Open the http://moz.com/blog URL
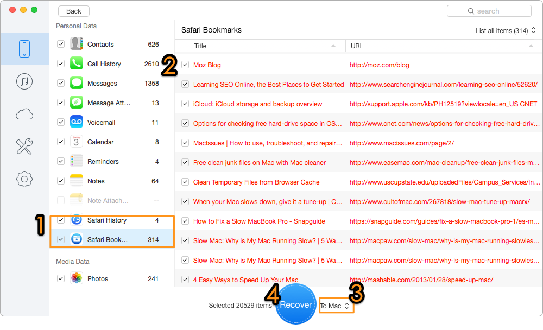The width and height of the screenshot is (543, 330). coord(379,65)
